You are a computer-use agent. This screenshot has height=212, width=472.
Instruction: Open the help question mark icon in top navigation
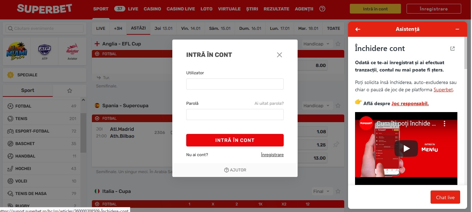322,9
